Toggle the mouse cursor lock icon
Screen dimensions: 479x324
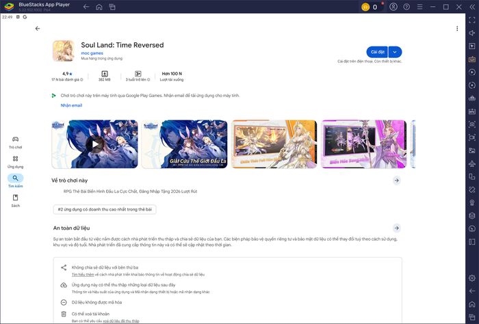coord(472,46)
